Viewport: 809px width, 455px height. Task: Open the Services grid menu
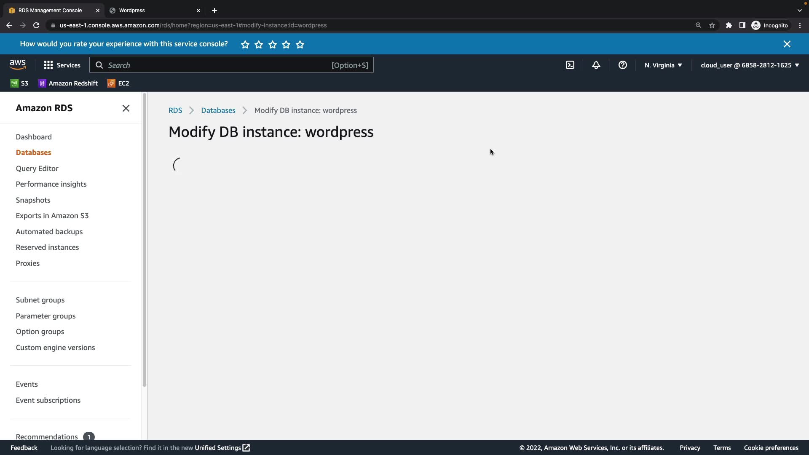coord(62,65)
